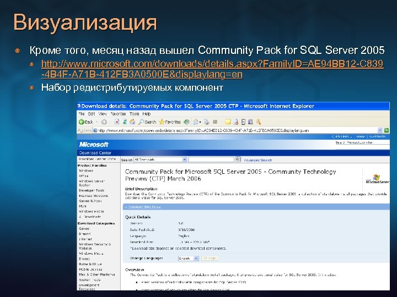Select Windows Security & Updates category
The image size is (397, 297).
click(95, 246)
